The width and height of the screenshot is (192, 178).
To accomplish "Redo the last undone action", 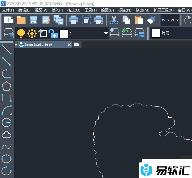I will pos(173,20).
